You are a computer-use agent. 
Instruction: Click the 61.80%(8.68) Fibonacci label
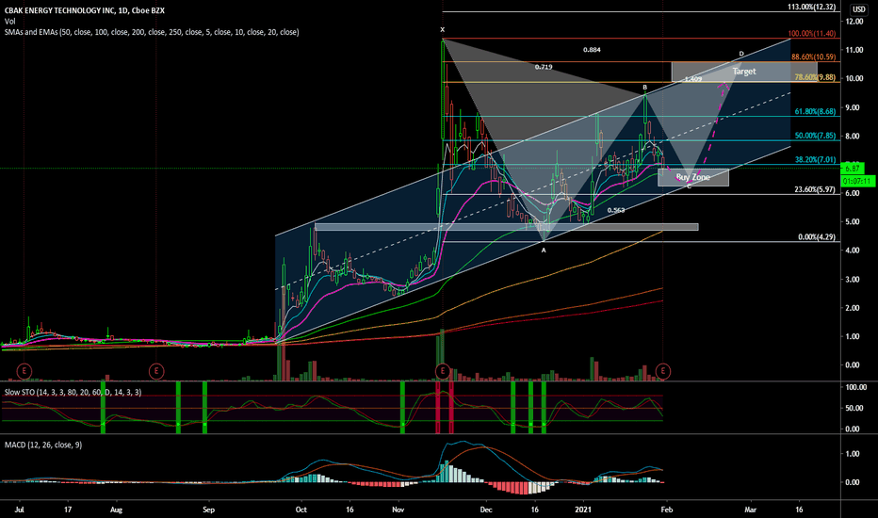pos(815,112)
